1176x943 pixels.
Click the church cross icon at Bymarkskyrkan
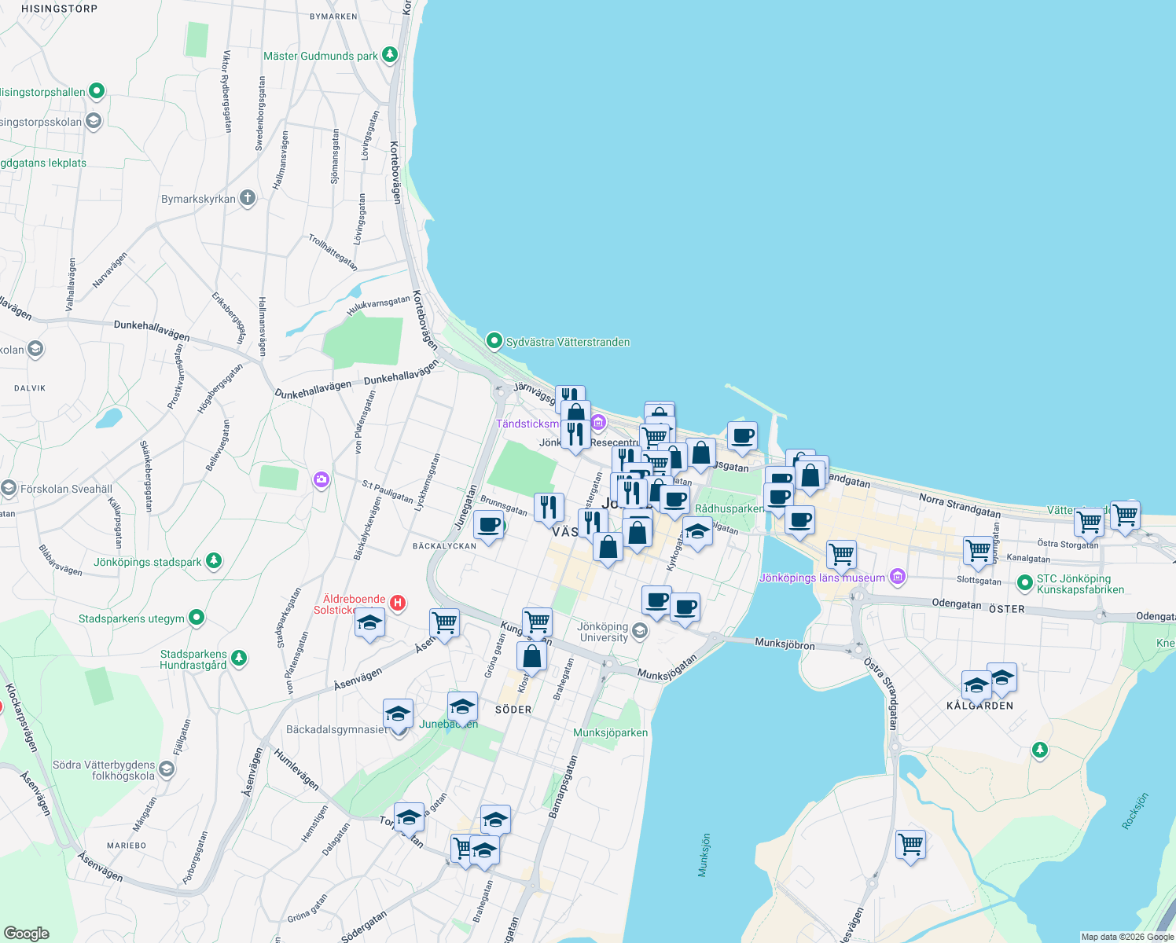click(x=246, y=199)
